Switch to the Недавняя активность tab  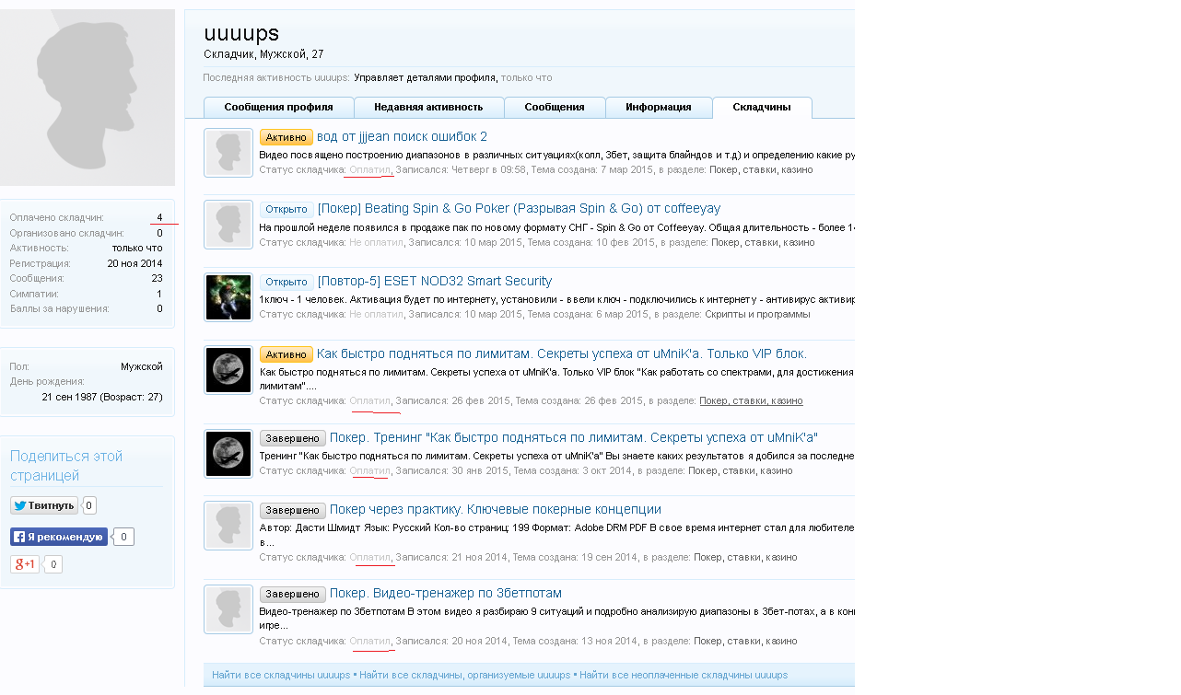428,108
